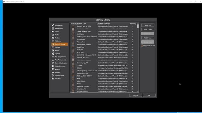Toggle the enabled checkbox for KSEA TERRAIN
Screen dimensions: 202x113
(x=73, y=81)
